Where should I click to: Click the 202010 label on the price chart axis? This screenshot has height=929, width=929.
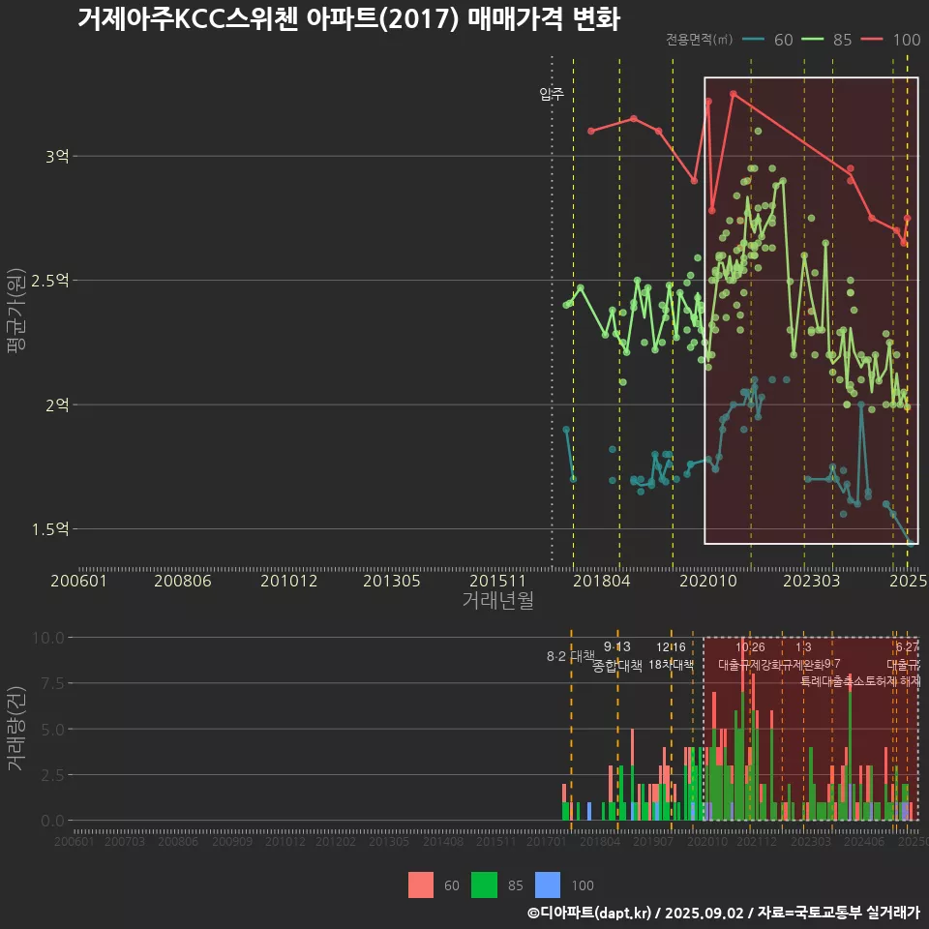[x=708, y=581]
